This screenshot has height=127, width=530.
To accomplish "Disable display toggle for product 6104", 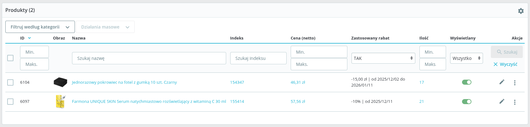I will [x=466, y=82].
